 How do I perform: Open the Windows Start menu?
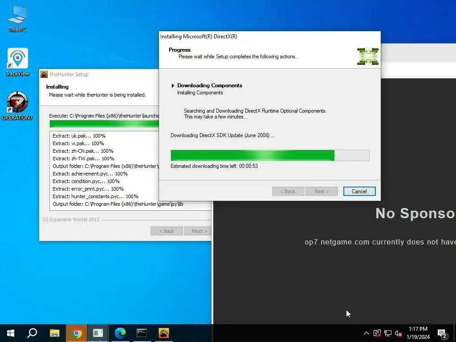[x=11, y=333]
